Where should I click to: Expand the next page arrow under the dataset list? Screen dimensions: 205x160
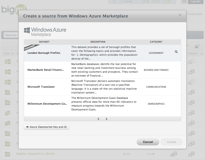coord(106,118)
